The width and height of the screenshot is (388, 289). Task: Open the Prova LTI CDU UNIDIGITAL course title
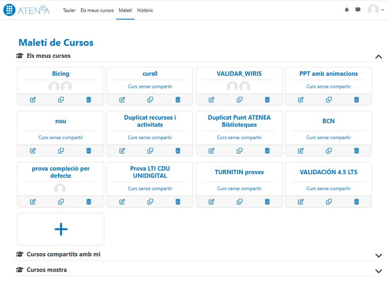149,172
